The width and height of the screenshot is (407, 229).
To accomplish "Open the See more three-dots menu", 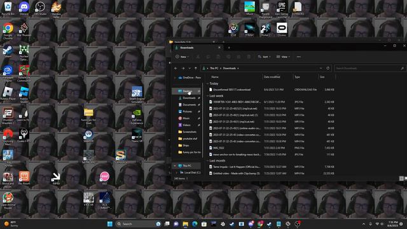I will click(298, 57).
